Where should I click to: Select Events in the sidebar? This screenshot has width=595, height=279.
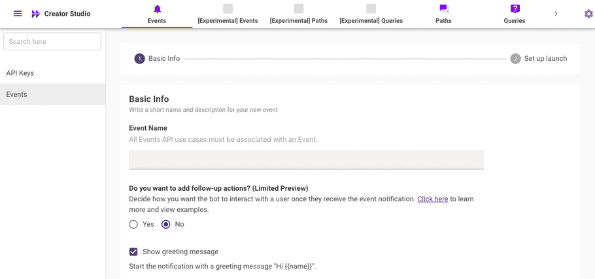click(x=53, y=94)
